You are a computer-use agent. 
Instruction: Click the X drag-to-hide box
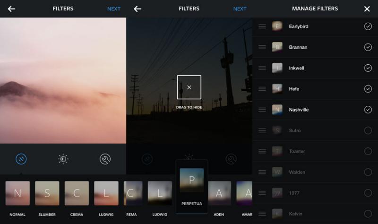tap(189, 87)
